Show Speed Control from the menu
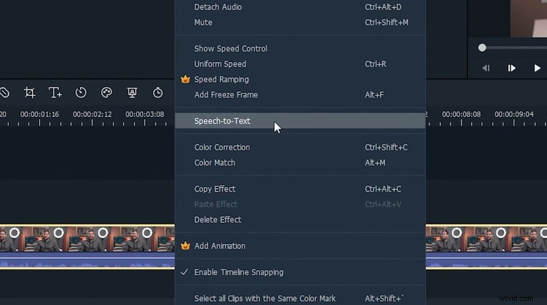Image resolution: width=547 pixels, height=305 pixels. point(230,49)
